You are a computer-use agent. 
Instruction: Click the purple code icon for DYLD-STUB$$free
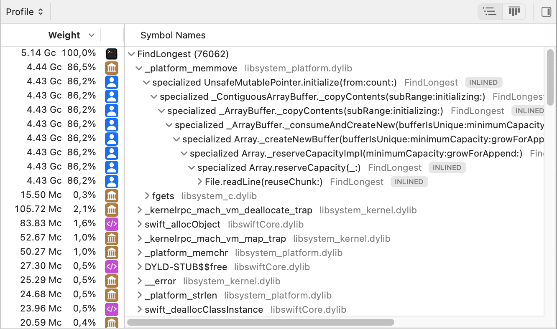tap(111, 267)
